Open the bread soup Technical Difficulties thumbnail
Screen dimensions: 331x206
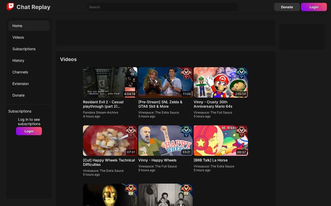coord(110,141)
